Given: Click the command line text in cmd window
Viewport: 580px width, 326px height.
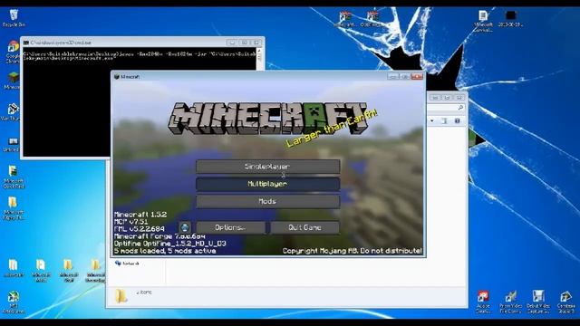Looking at the screenshot, I should click(x=140, y=56).
